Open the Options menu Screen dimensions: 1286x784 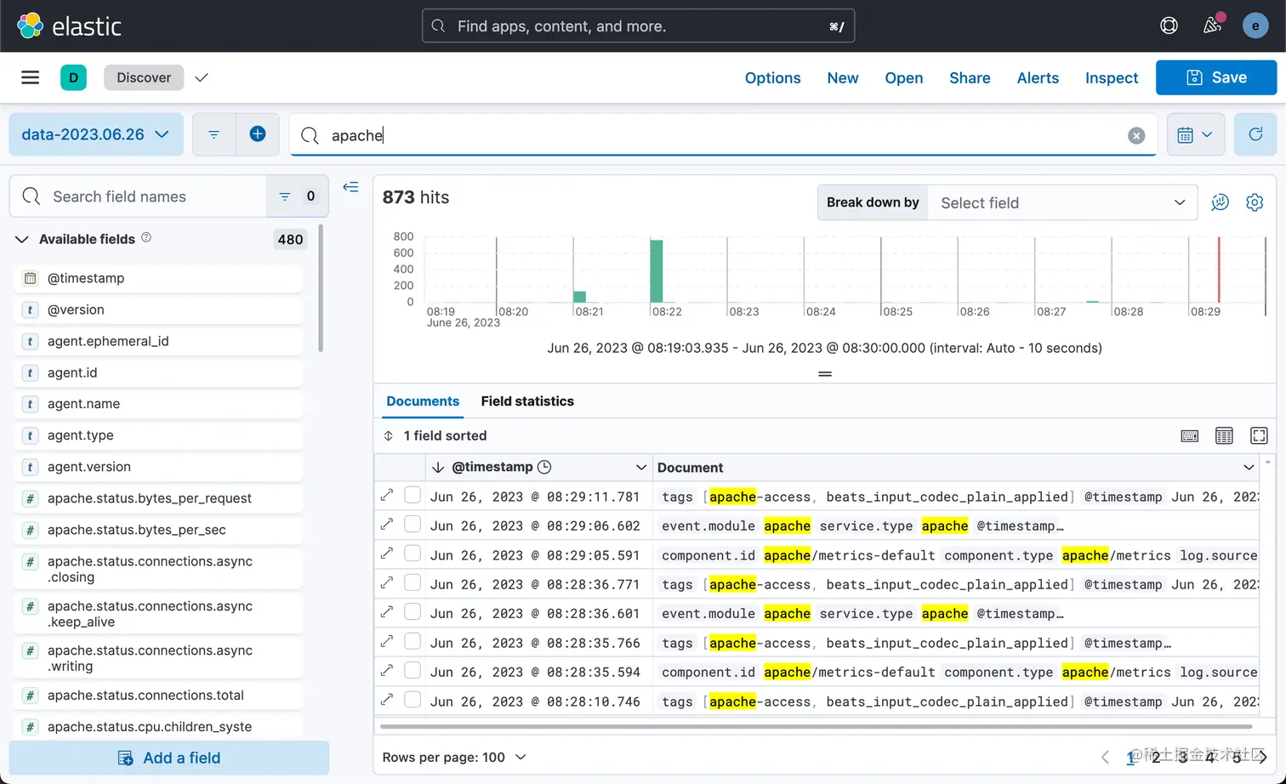772,77
